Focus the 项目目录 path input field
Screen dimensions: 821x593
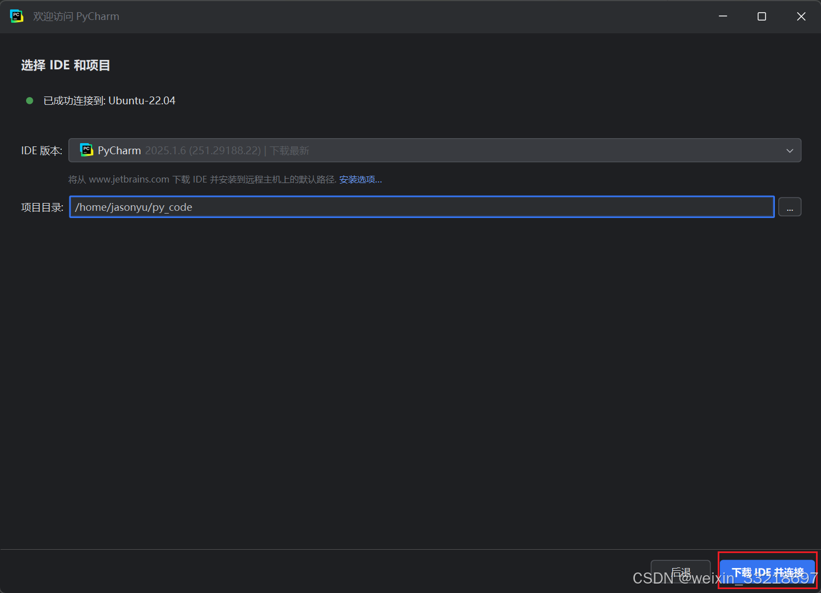point(422,207)
